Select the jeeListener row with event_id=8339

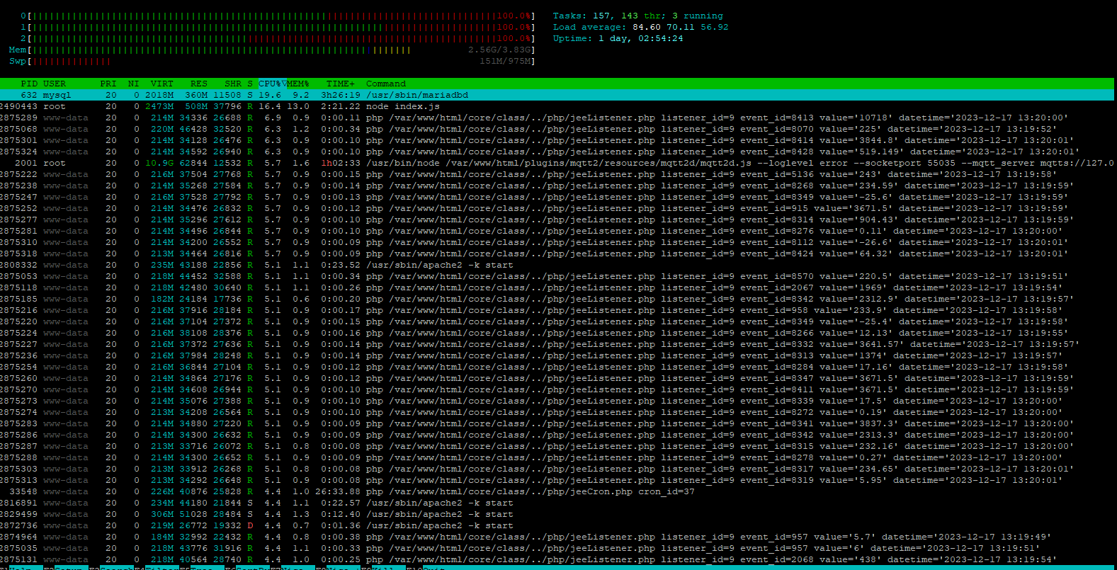point(557,401)
